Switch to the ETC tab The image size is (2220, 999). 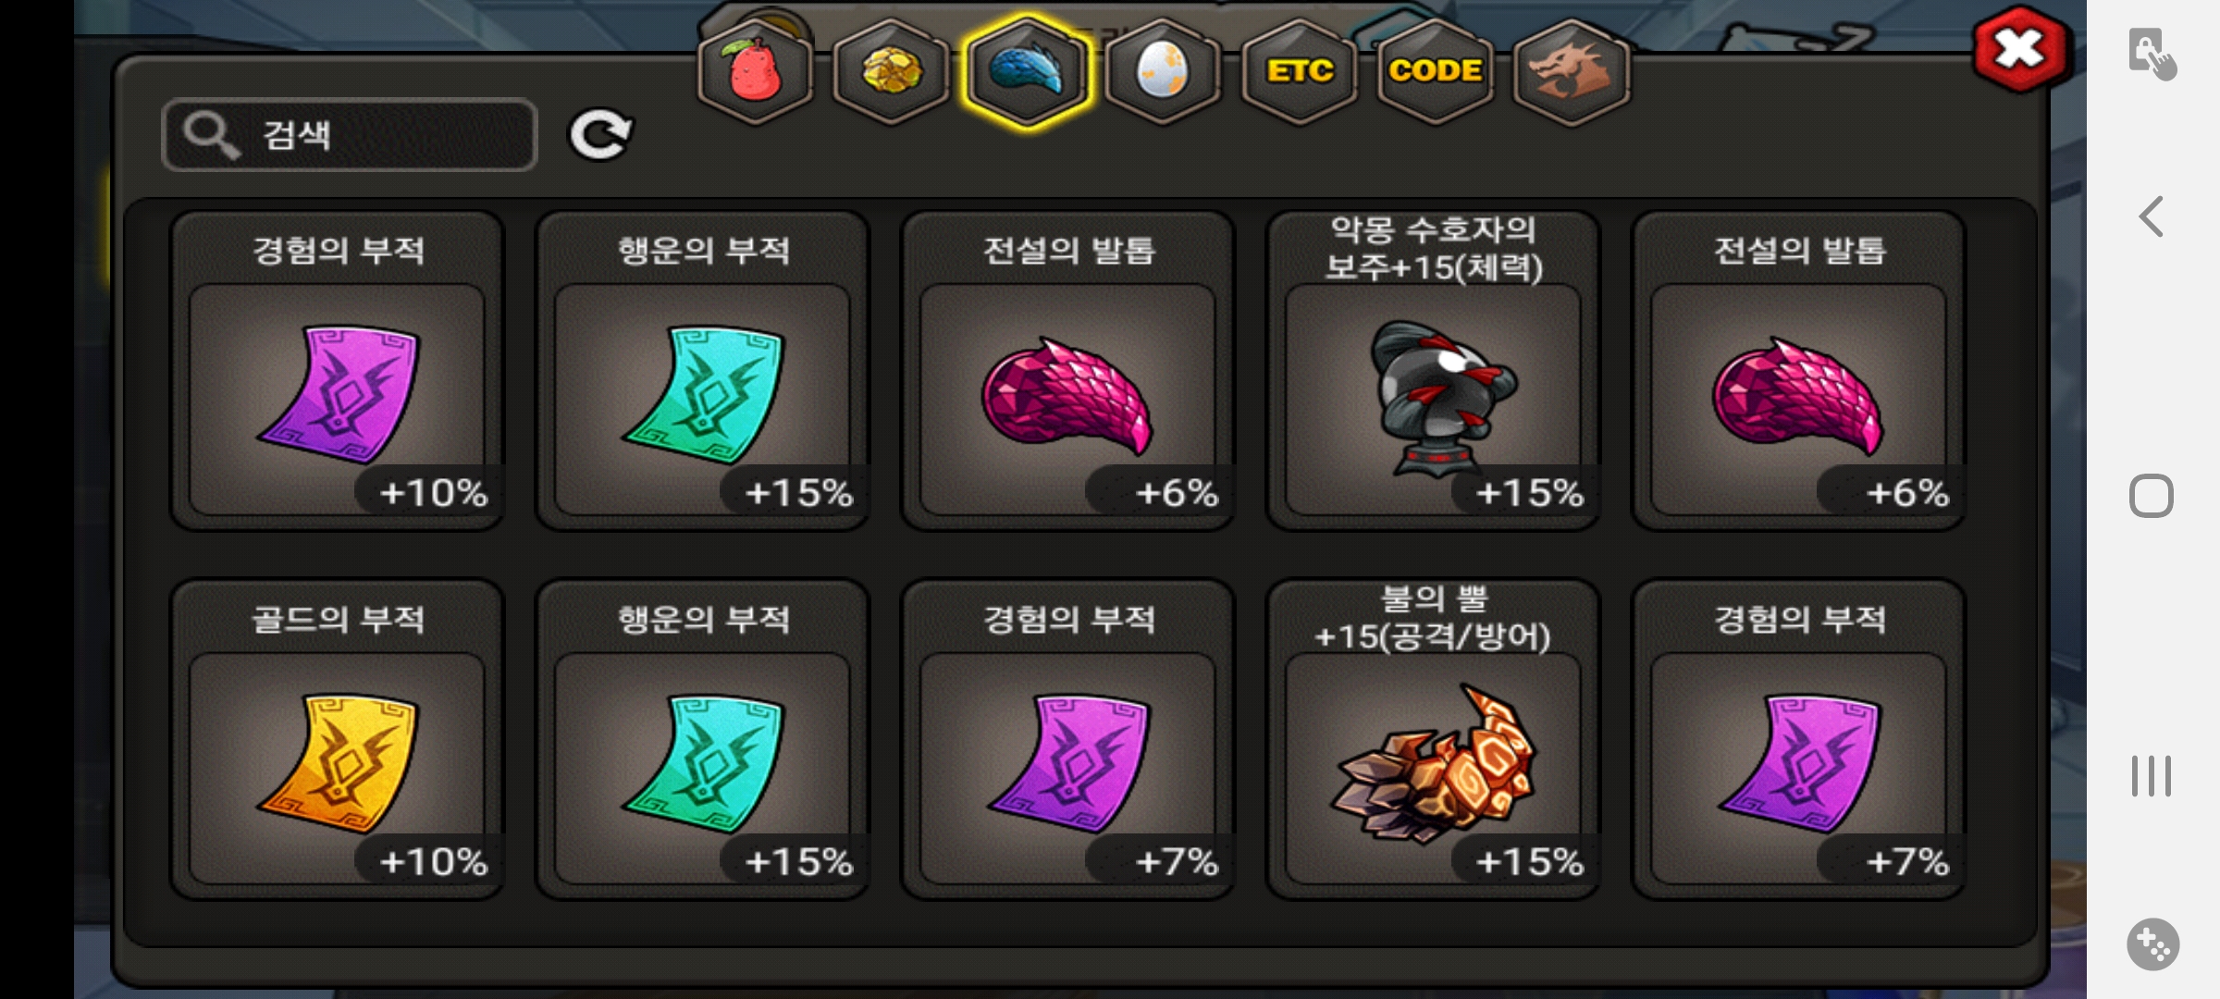tap(1300, 71)
